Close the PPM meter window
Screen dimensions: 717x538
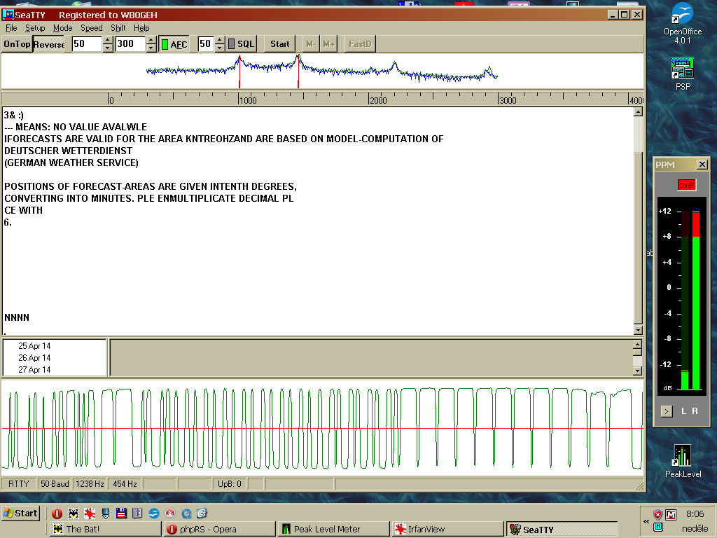[702, 164]
